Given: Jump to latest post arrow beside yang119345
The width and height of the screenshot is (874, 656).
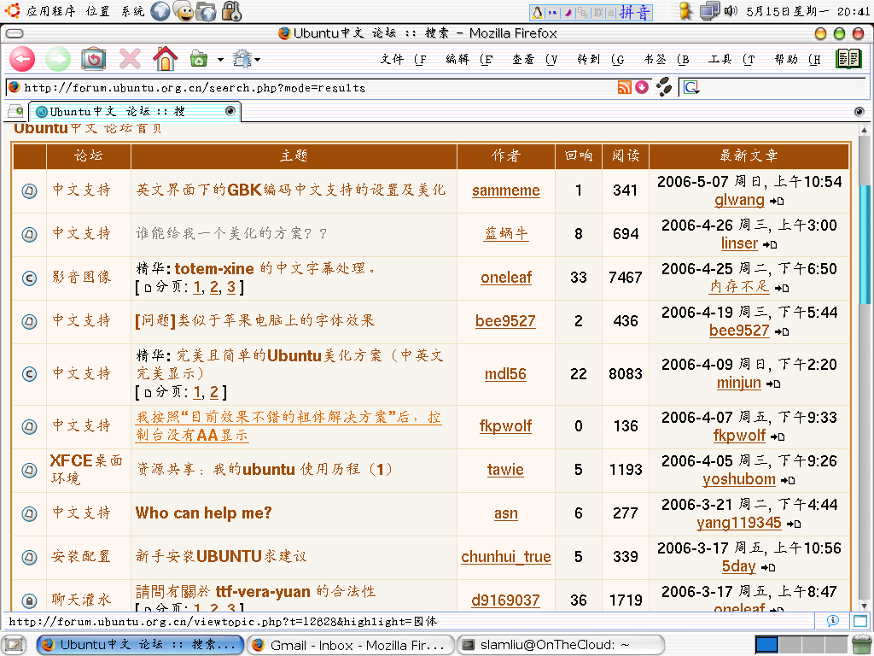Looking at the screenshot, I should tap(794, 524).
